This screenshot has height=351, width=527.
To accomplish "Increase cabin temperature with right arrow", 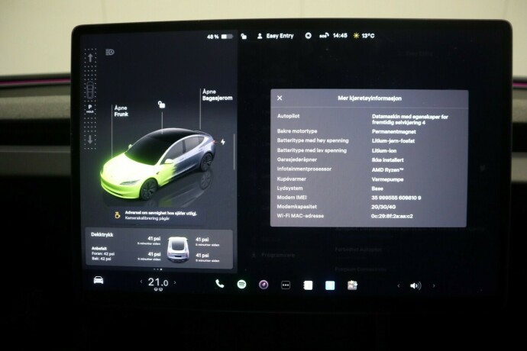I will (x=175, y=282).
